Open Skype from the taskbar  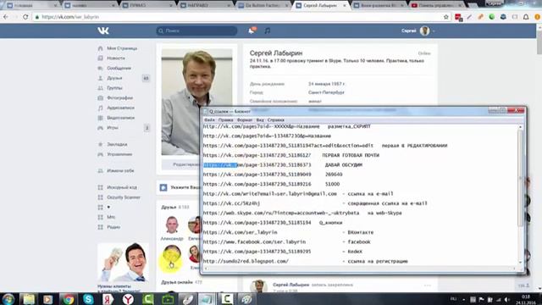click(88, 299)
